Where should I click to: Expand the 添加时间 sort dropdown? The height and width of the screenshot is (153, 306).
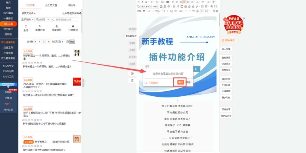pos(43,20)
